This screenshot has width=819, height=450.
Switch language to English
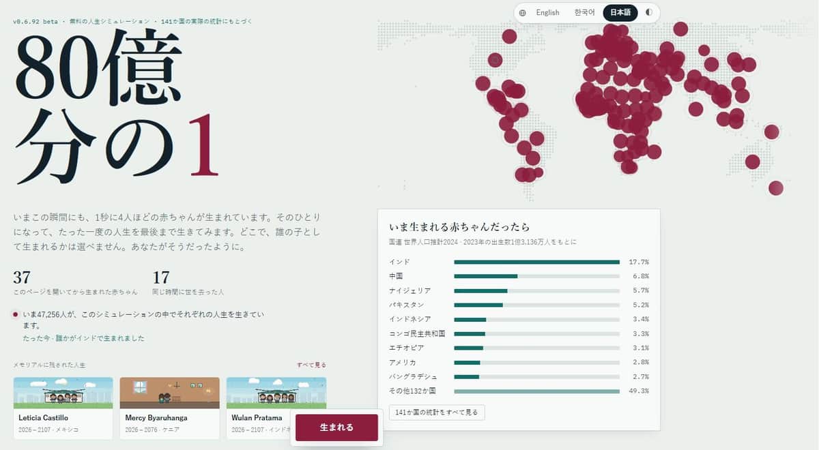click(547, 12)
